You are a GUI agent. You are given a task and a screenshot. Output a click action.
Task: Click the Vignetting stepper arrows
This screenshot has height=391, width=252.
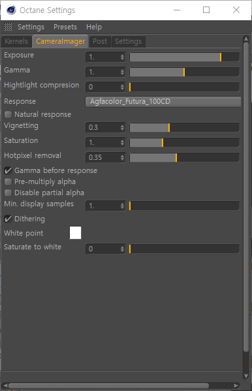122,127
